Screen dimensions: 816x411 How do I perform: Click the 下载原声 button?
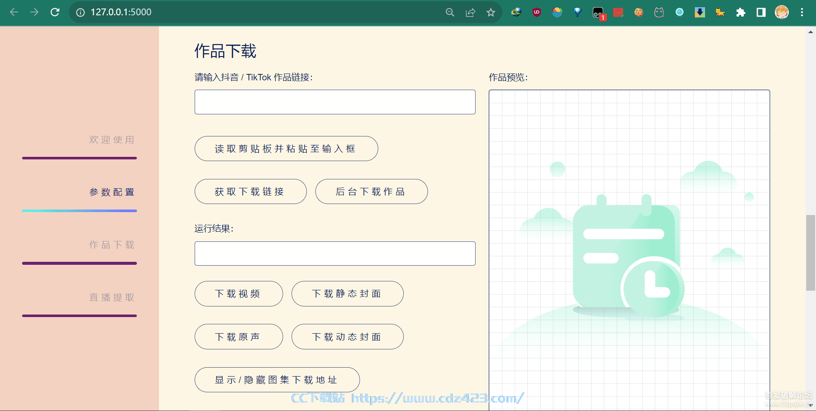(238, 337)
